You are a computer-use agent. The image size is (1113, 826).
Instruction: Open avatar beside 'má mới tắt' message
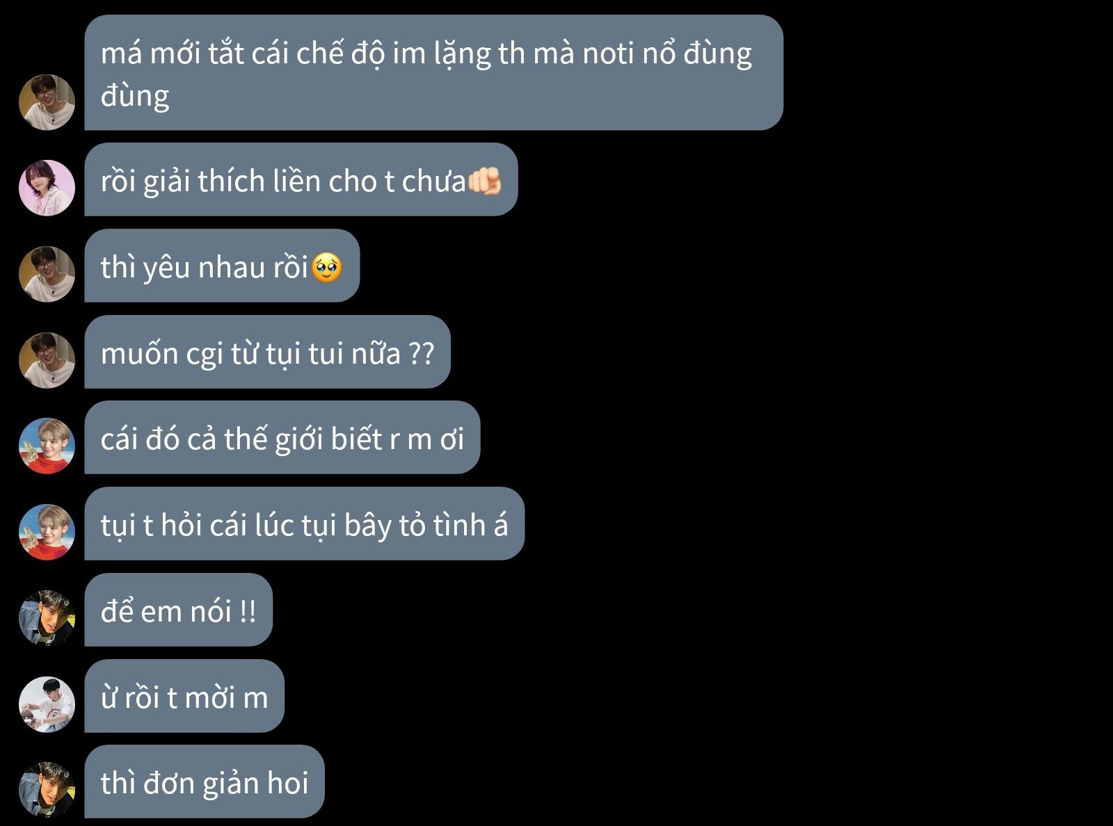47,102
